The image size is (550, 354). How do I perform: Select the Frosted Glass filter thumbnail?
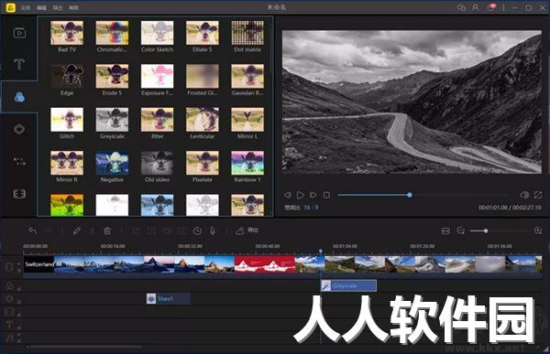(x=203, y=76)
